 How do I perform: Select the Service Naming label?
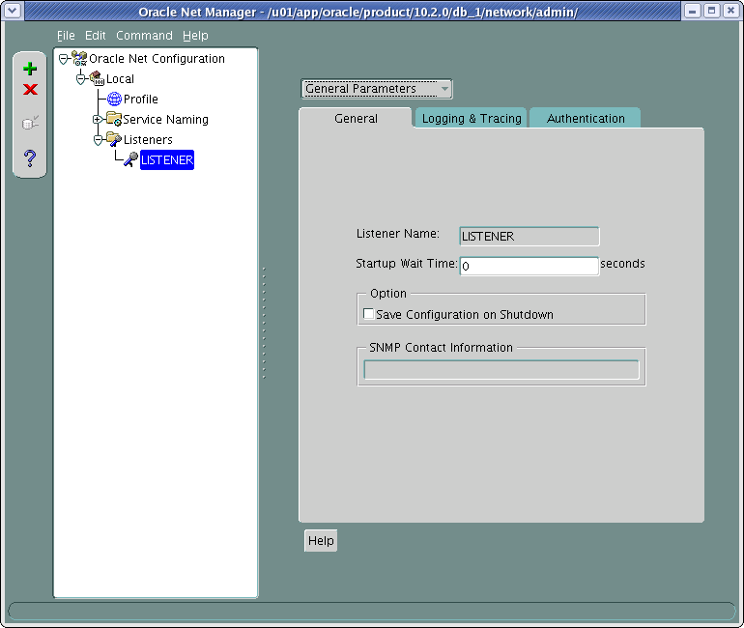(x=165, y=120)
